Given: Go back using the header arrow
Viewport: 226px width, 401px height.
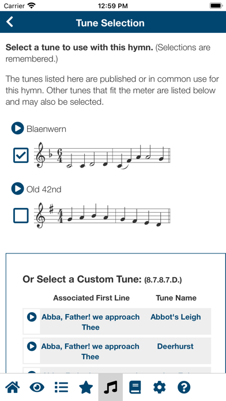Looking at the screenshot, I should [x=10, y=22].
